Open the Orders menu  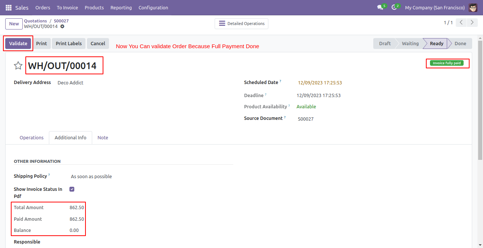pyautogui.click(x=43, y=7)
